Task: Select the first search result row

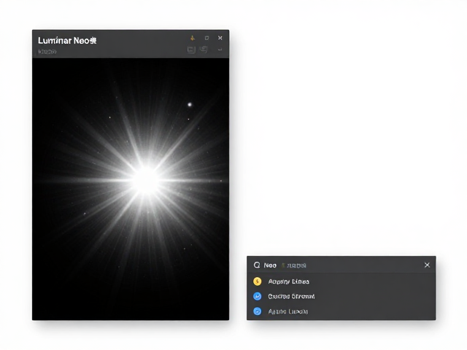Action: click(341, 281)
